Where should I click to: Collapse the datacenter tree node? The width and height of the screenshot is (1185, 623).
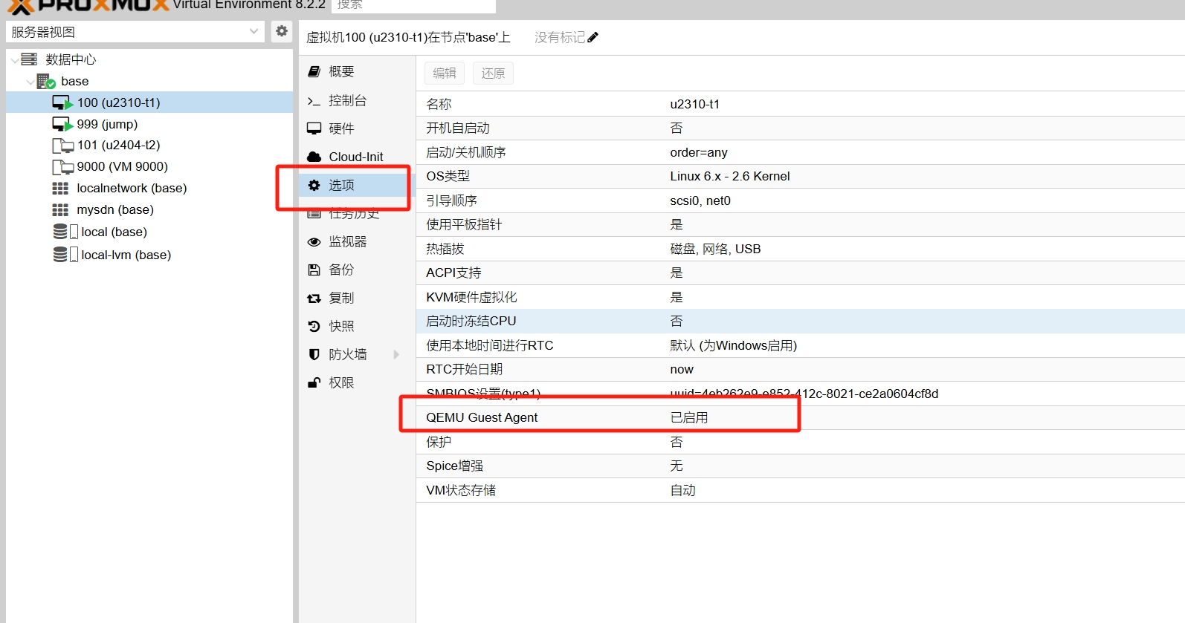coord(15,60)
